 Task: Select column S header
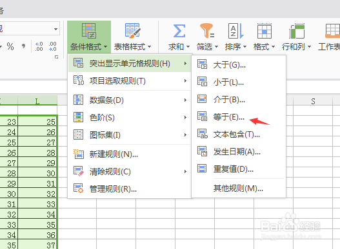313,101
